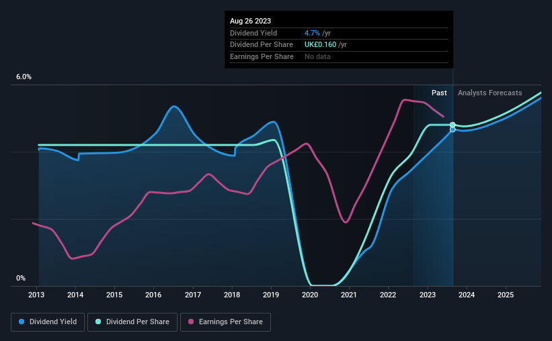Click the 2021 x-axis label

(x=349, y=295)
